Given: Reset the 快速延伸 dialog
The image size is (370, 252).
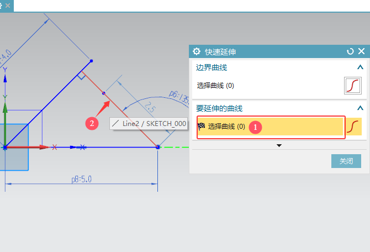Looking at the screenshot, I should 350,51.
